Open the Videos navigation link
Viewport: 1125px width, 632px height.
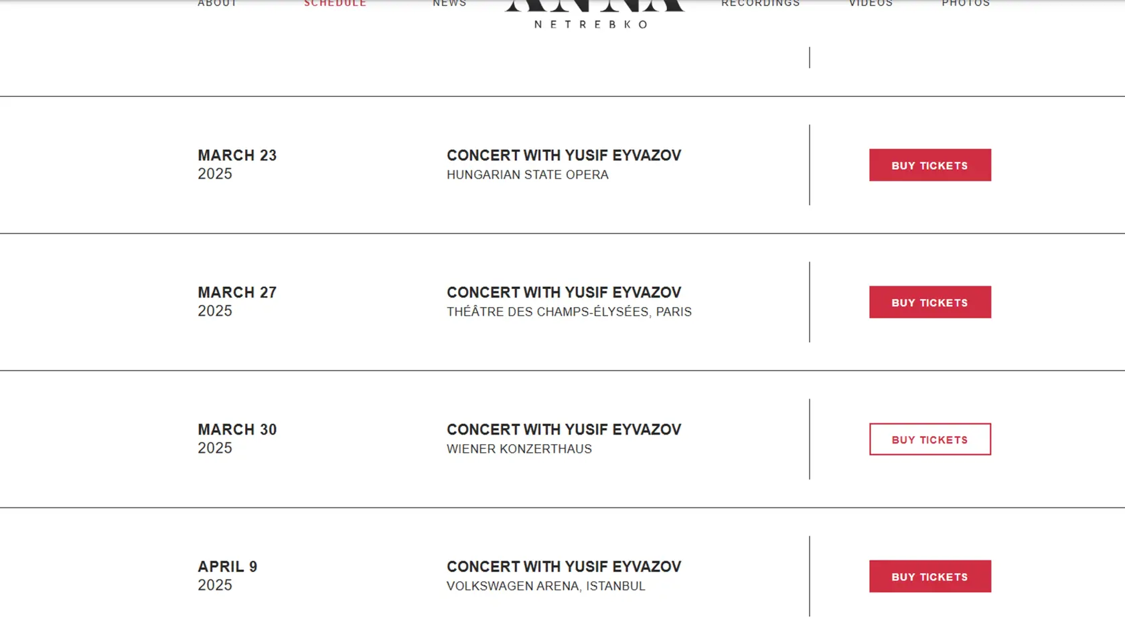tap(871, 3)
